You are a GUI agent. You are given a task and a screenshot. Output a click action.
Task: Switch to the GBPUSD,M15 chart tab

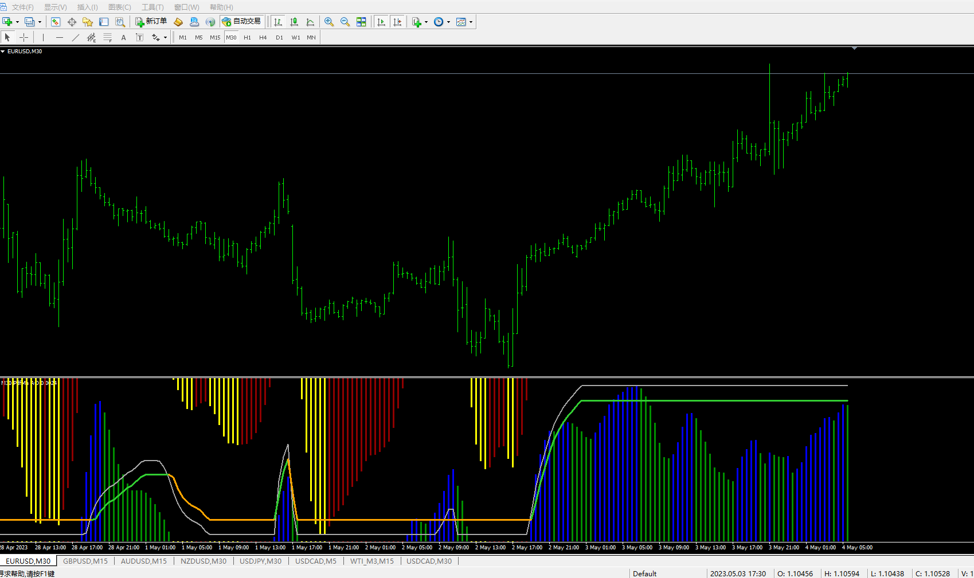pyautogui.click(x=85, y=561)
